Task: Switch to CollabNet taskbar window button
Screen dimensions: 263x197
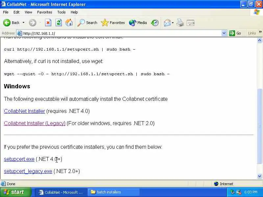Action: (x=61, y=192)
